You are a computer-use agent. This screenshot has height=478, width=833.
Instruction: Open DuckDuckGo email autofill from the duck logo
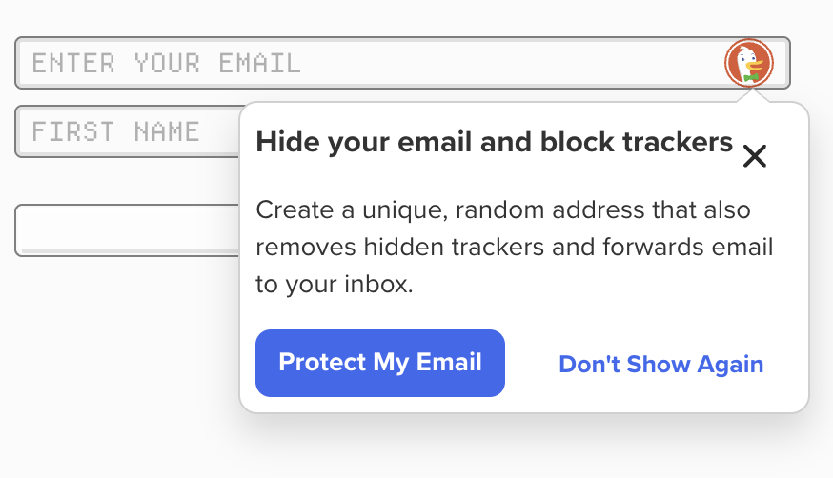748,63
